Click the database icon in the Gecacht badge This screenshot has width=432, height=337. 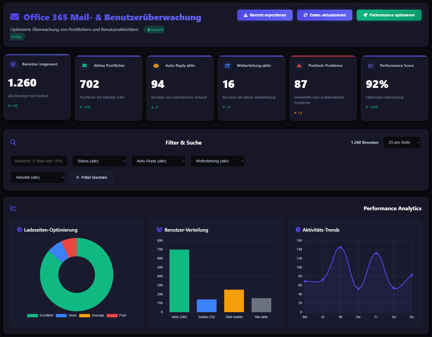149,30
